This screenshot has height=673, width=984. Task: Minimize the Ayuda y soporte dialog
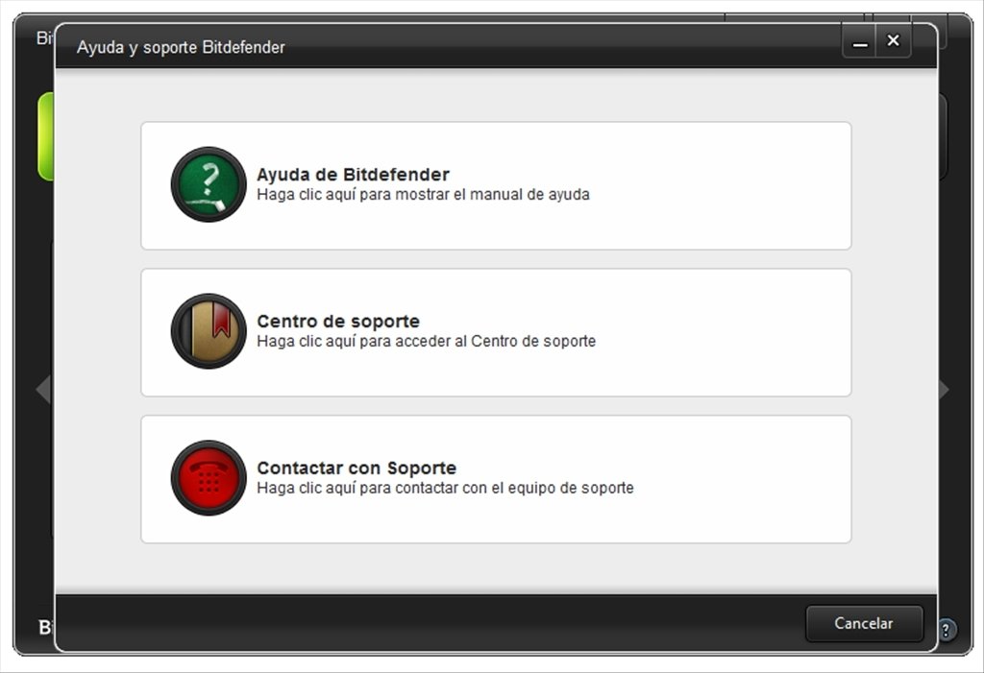click(860, 42)
